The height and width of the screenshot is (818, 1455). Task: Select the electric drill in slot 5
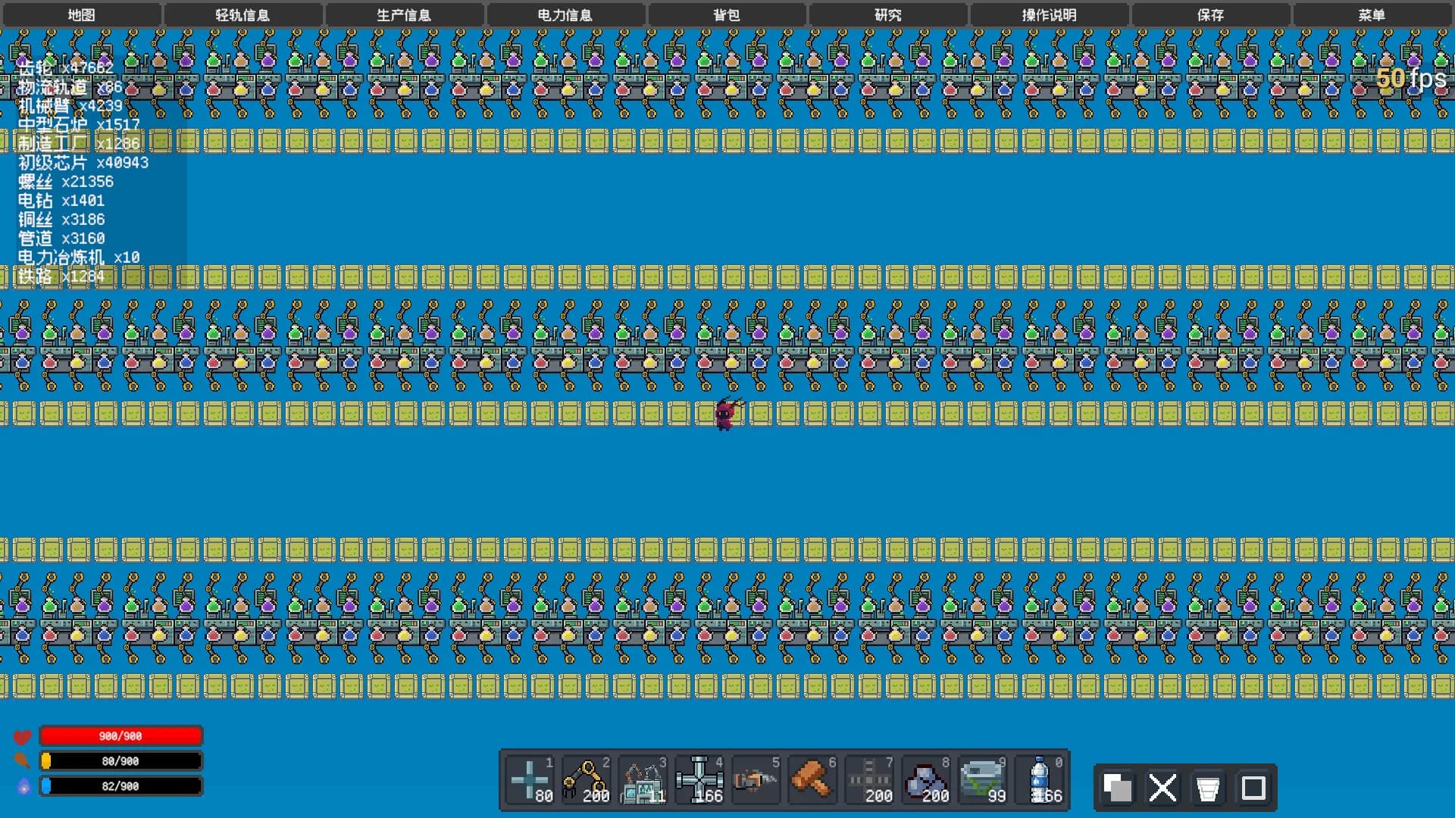point(756,779)
